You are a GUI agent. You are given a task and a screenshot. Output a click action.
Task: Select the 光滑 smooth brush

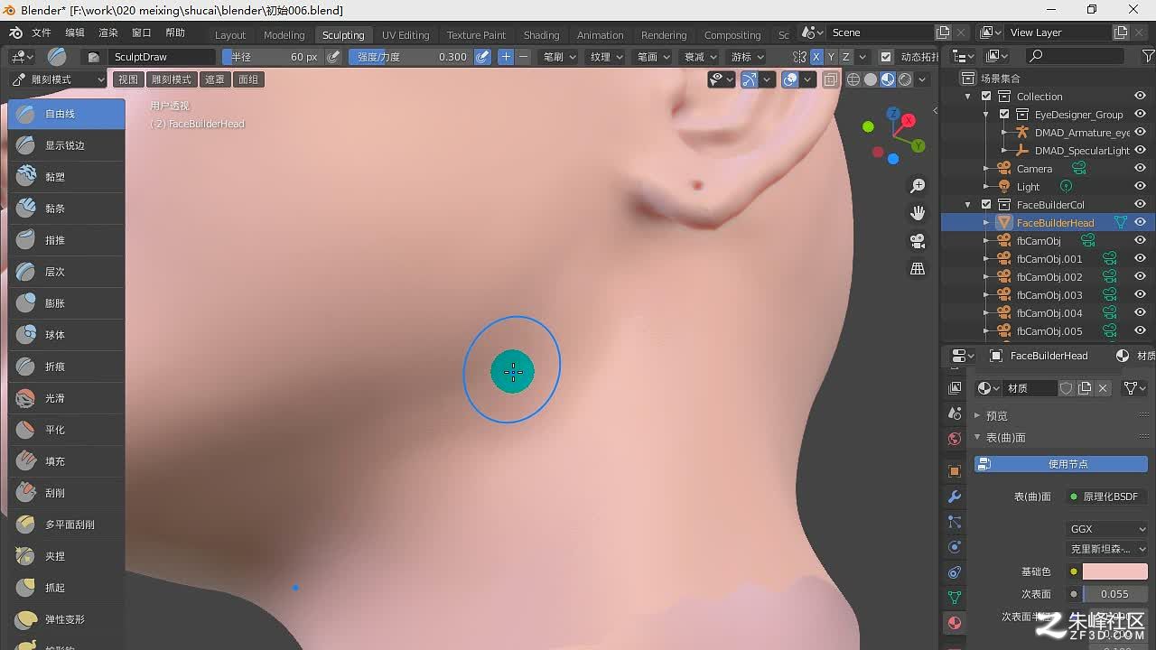pos(66,398)
